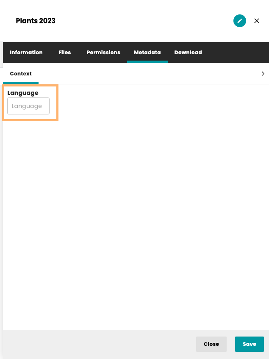Switch to the Information tab

[x=26, y=53]
